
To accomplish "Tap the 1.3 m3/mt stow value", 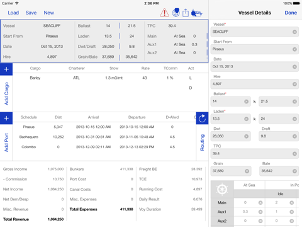I will pyautogui.click(x=114, y=78).
